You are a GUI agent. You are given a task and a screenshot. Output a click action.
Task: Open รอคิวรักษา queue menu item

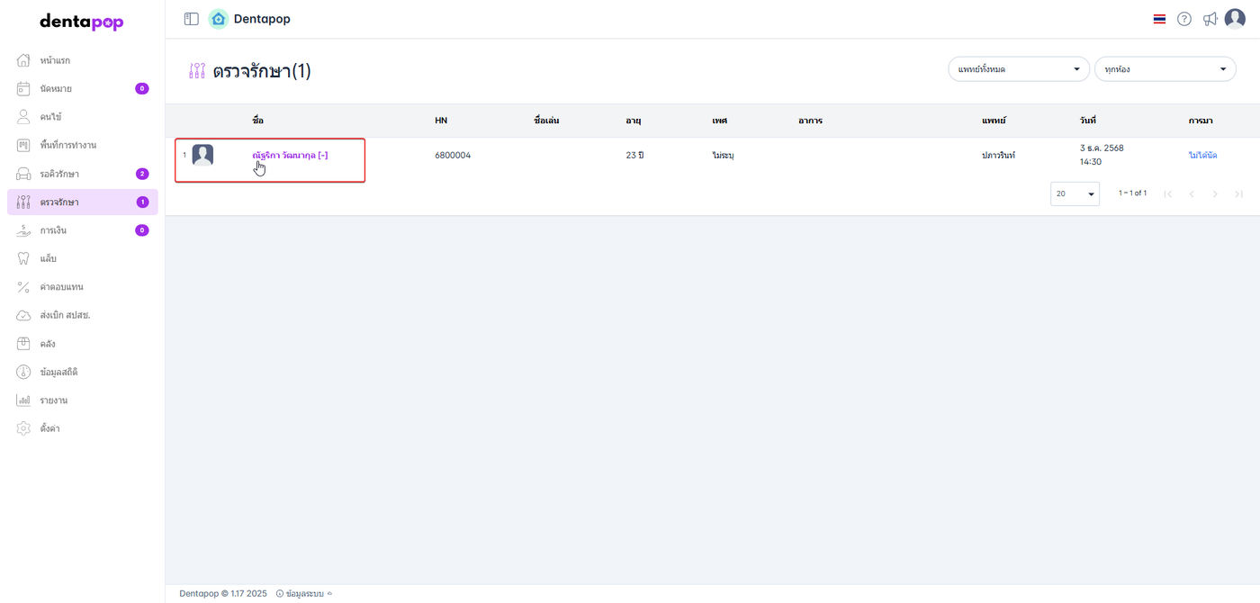(82, 174)
